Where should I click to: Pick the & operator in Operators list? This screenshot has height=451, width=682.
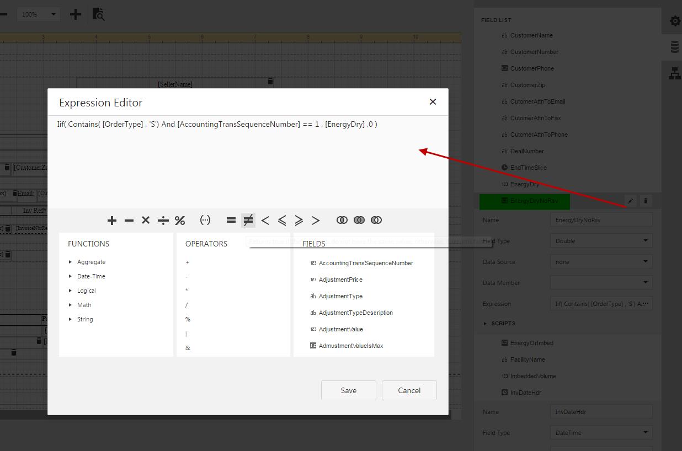[188, 348]
